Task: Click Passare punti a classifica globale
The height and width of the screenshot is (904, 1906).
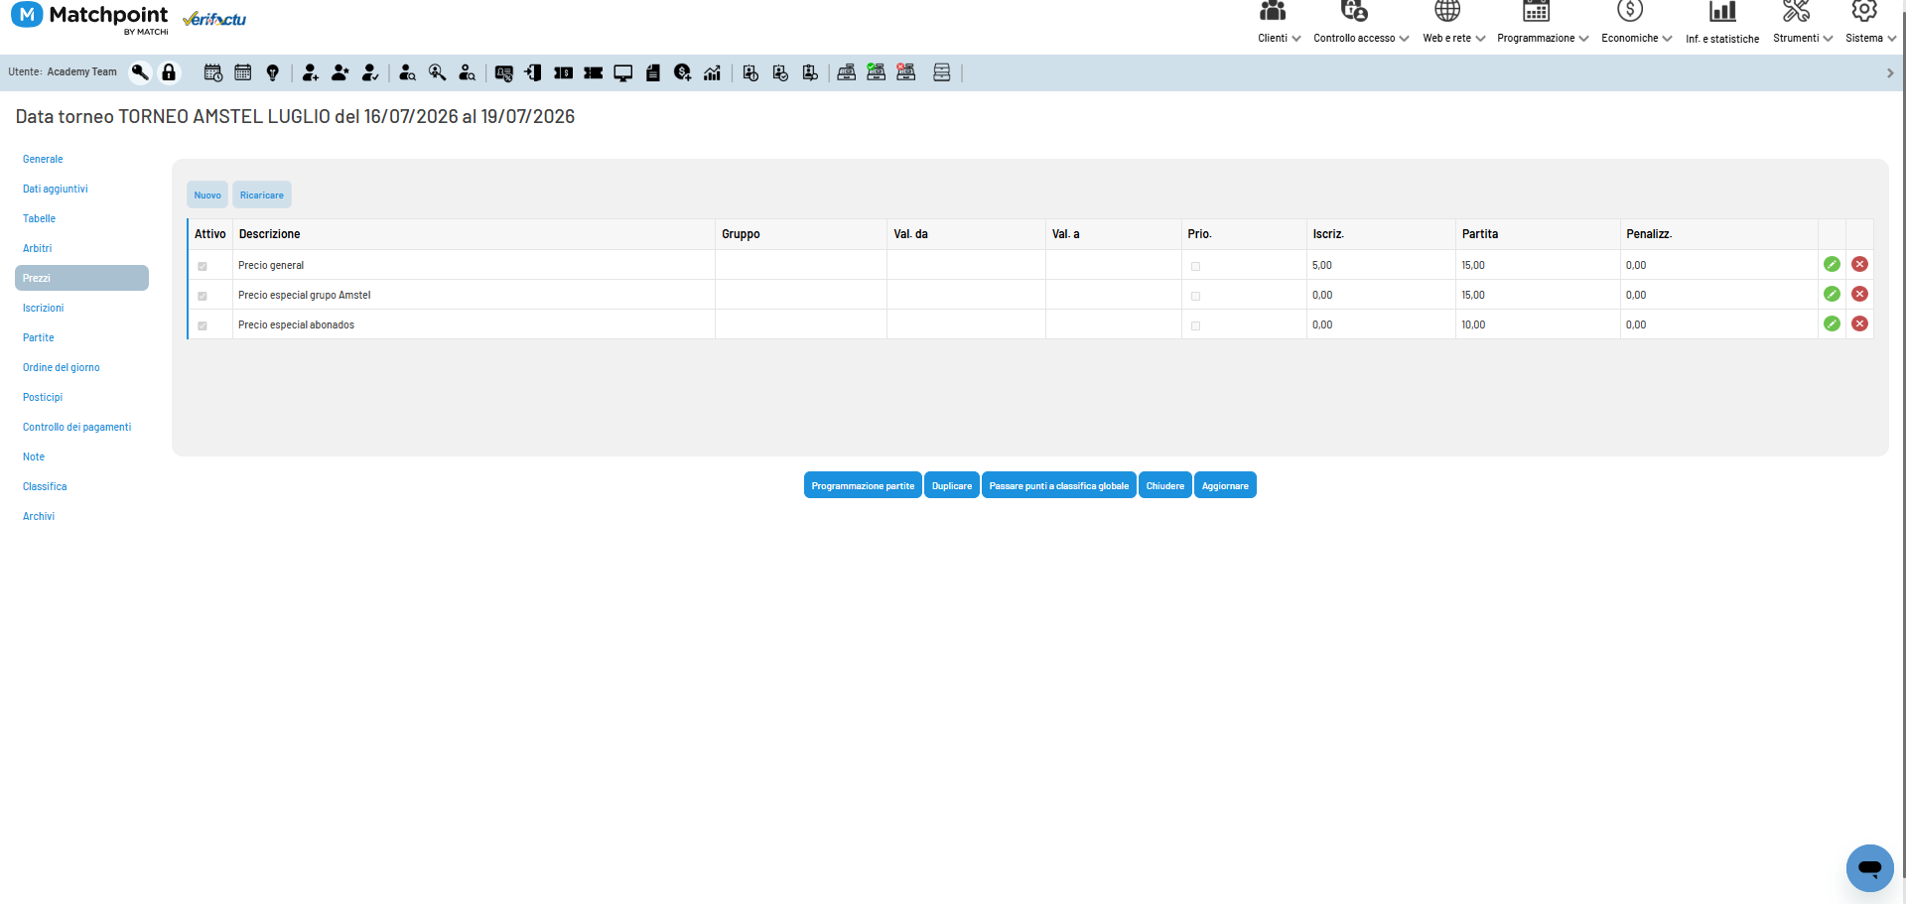Action: 1059,485
